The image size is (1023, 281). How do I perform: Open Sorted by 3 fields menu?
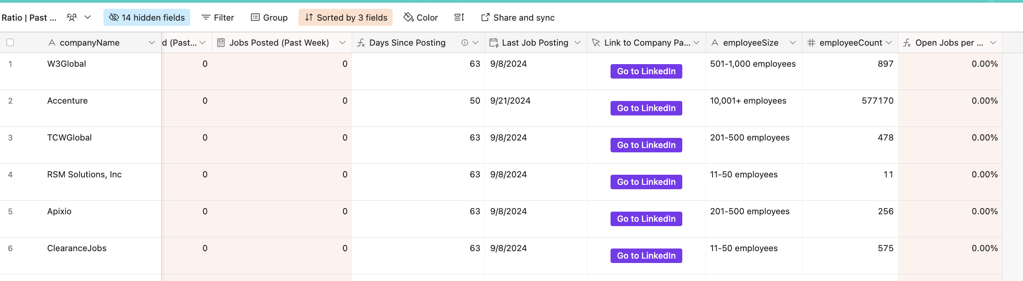(346, 18)
